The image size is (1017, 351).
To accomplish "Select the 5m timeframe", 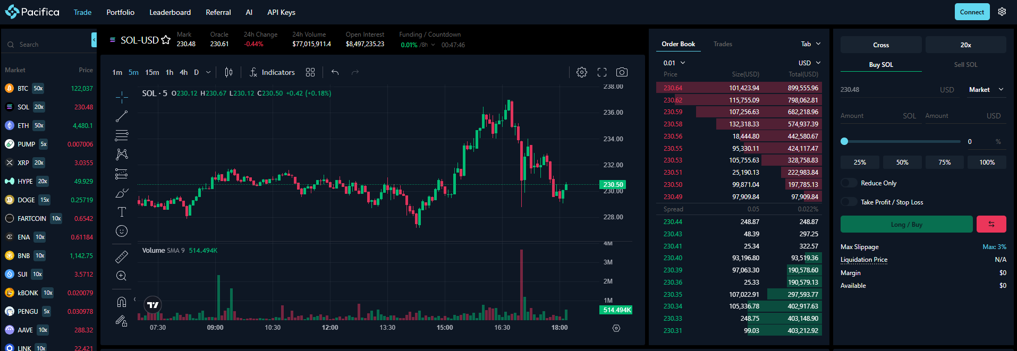I will point(133,72).
